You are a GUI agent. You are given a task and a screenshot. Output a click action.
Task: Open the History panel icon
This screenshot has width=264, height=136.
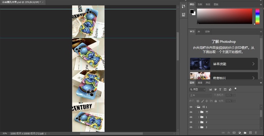pyautogui.click(x=183, y=6)
